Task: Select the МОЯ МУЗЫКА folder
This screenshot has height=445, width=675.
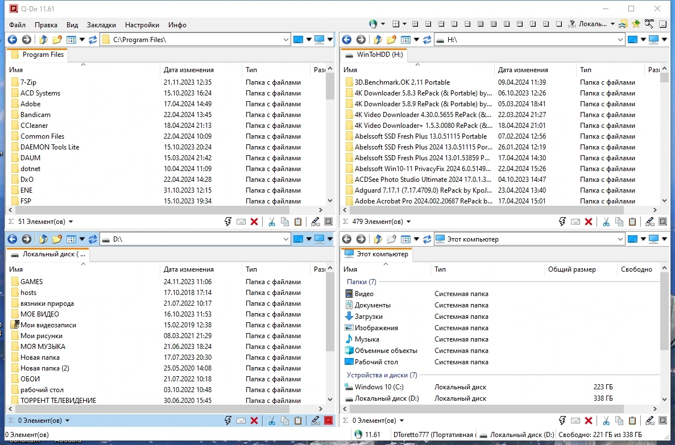Action: [43, 347]
